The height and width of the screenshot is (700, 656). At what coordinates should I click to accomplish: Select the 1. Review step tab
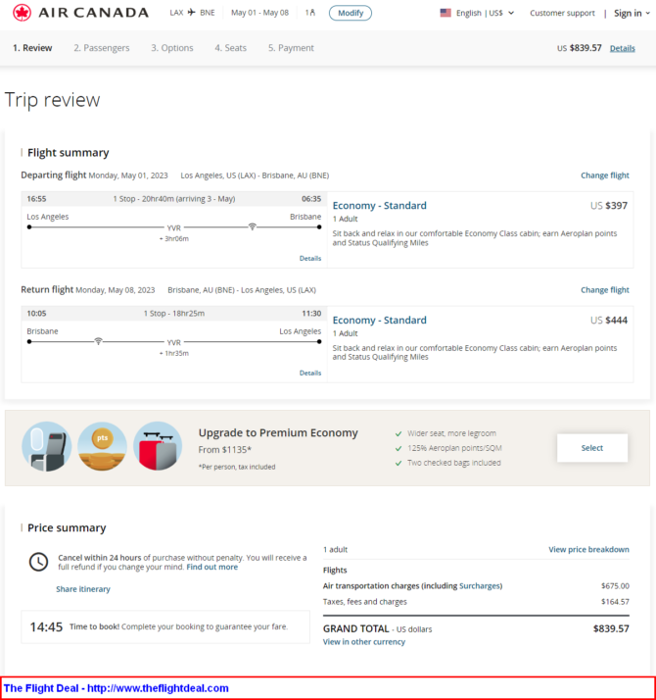(32, 48)
